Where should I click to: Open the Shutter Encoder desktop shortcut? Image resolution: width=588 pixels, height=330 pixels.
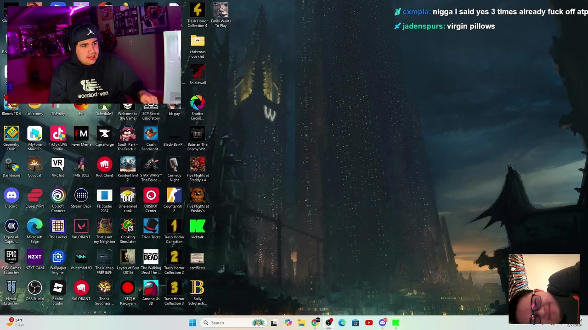tap(198, 108)
